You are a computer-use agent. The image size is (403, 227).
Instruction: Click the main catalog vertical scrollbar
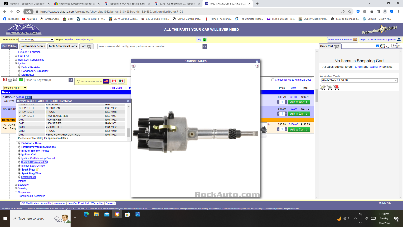[x=317, y=96]
